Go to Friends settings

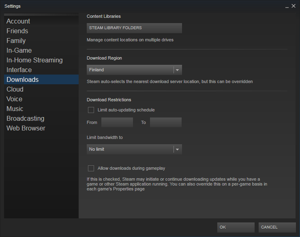tap(41, 31)
